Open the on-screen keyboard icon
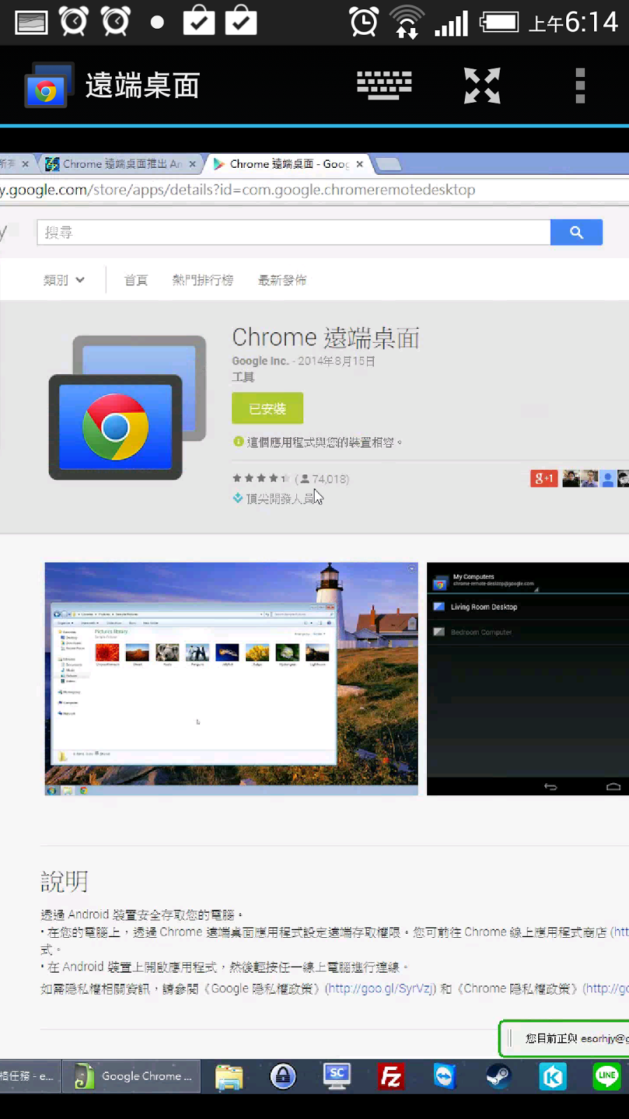The height and width of the screenshot is (1119, 629). coord(384,85)
